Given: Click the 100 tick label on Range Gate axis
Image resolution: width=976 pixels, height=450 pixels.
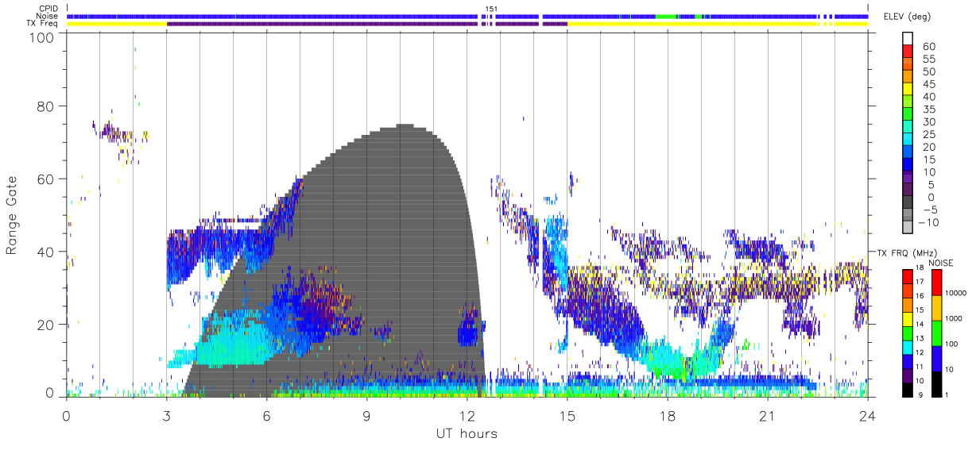Looking at the screenshot, I should (41, 37).
